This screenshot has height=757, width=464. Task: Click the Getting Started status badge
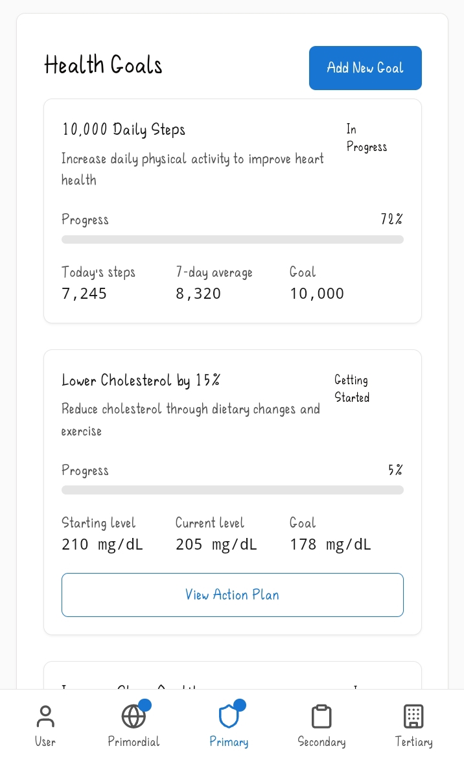[x=352, y=389]
